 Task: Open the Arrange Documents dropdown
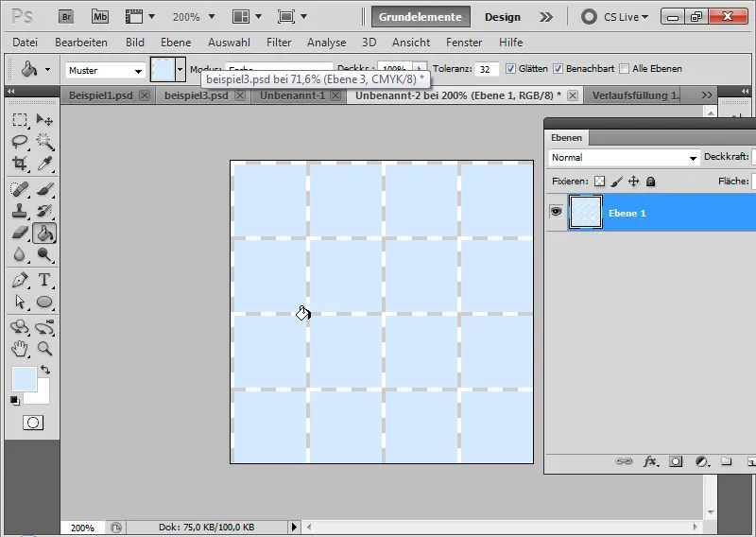(x=247, y=17)
